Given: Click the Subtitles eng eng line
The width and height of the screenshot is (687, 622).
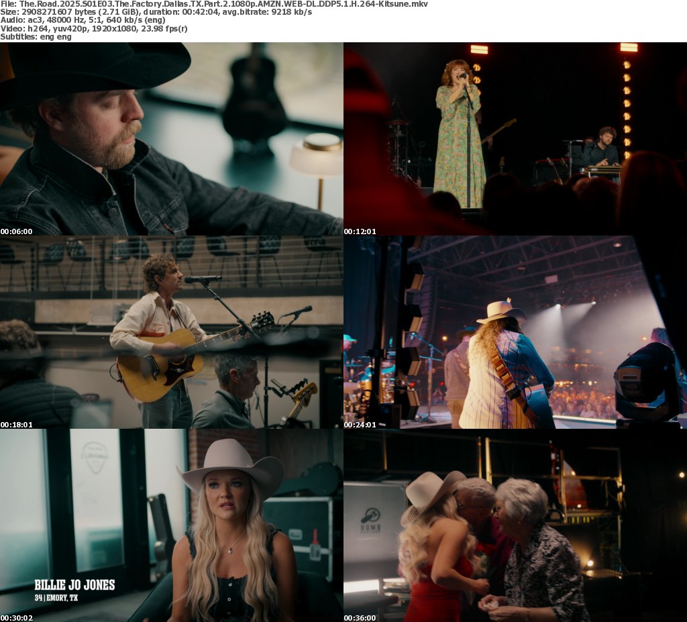Looking at the screenshot, I should [36, 36].
